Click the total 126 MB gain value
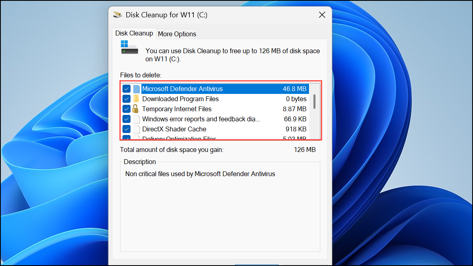 click(305, 150)
